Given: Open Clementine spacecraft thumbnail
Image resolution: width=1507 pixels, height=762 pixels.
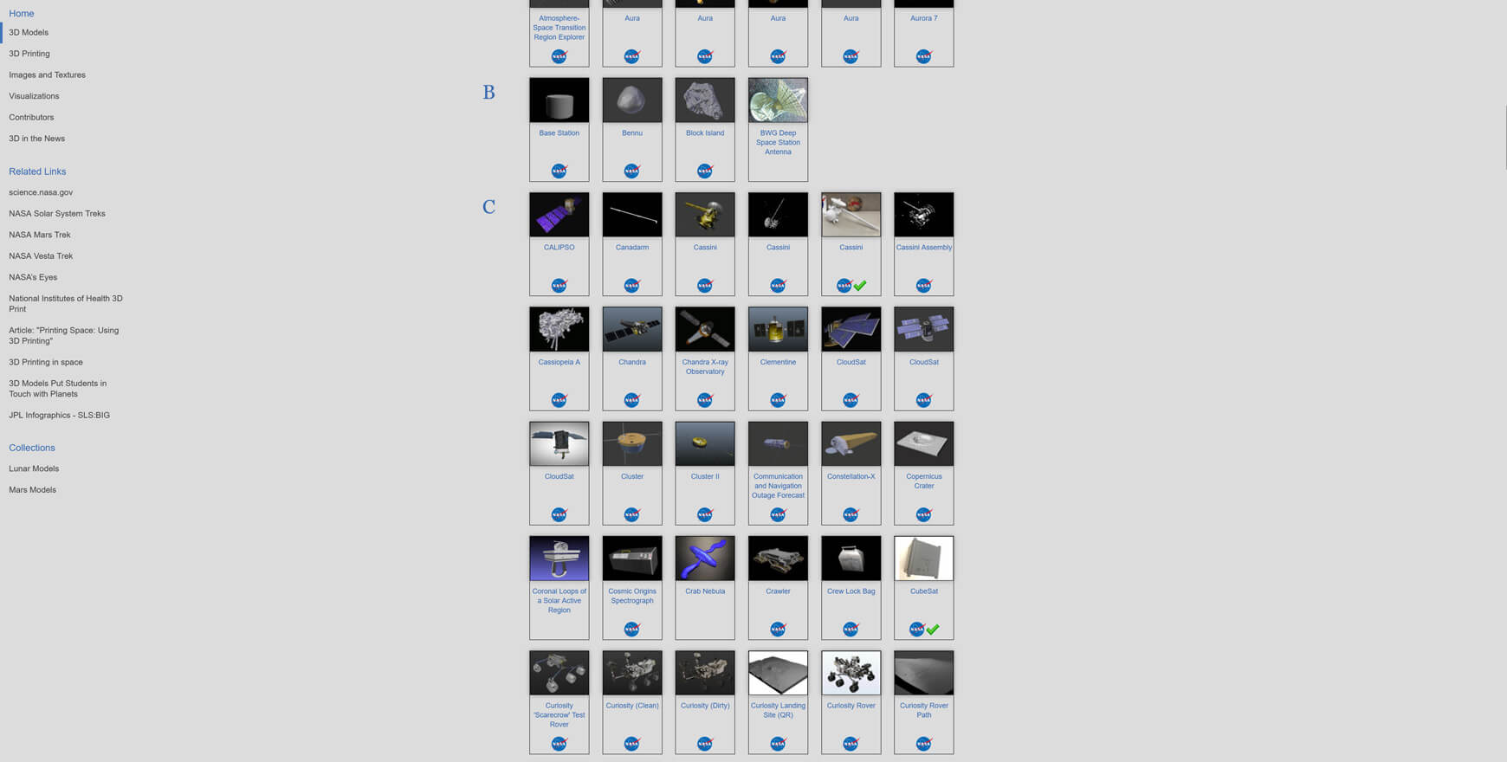Looking at the screenshot, I should coord(778,329).
